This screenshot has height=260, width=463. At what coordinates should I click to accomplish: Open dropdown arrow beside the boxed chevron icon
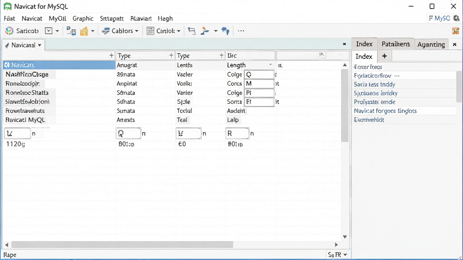57,31
